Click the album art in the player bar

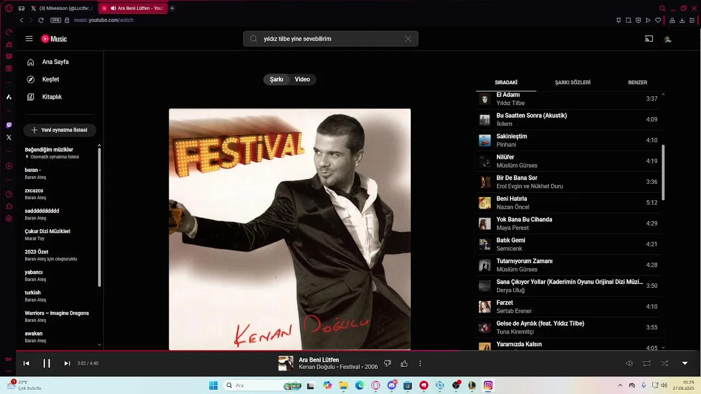(286, 363)
